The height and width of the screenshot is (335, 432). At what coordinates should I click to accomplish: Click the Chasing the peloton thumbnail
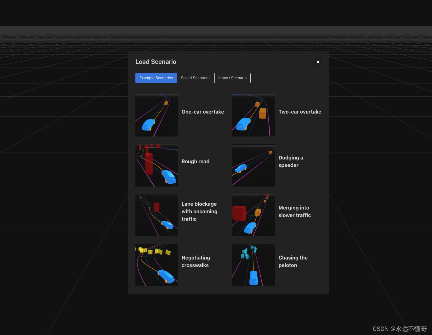point(253,265)
